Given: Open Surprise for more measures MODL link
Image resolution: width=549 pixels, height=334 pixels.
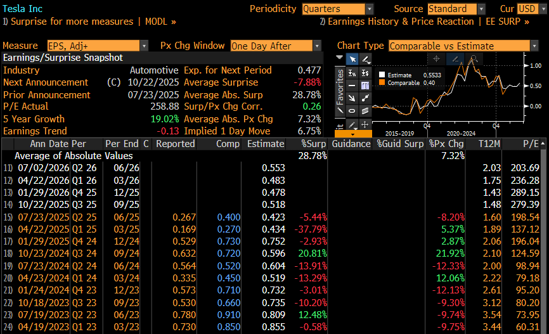Looking at the screenshot, I should tap(89, 22).
